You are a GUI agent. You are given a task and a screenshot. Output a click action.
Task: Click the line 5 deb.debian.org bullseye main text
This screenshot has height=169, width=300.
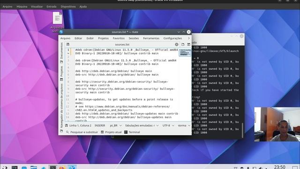pyautogui.click(x=113, y=71)
